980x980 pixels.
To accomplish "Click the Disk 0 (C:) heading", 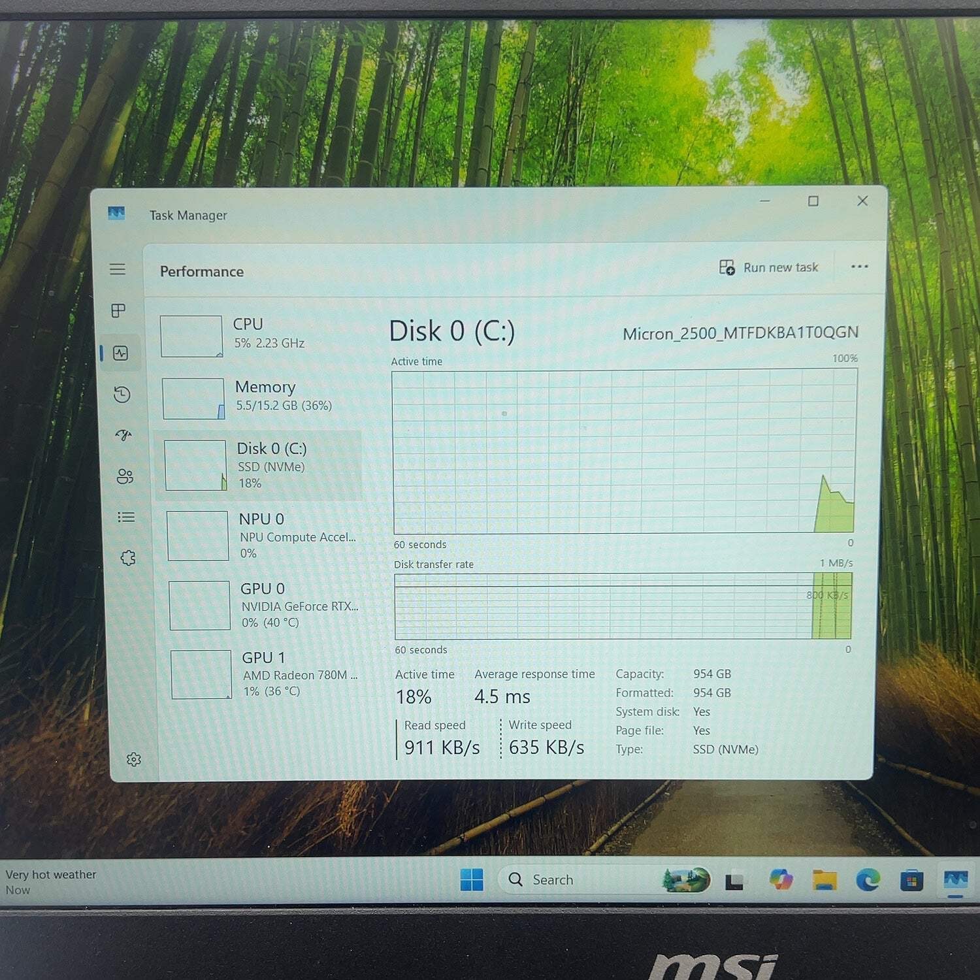I will click(452, 331).
